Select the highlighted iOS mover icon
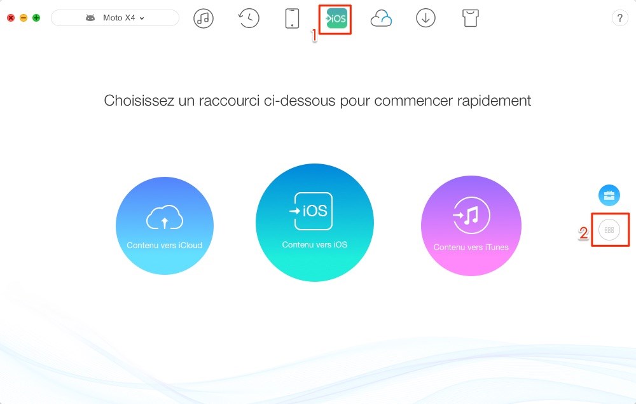The image size is (636, 404). (x=334, y=18)
